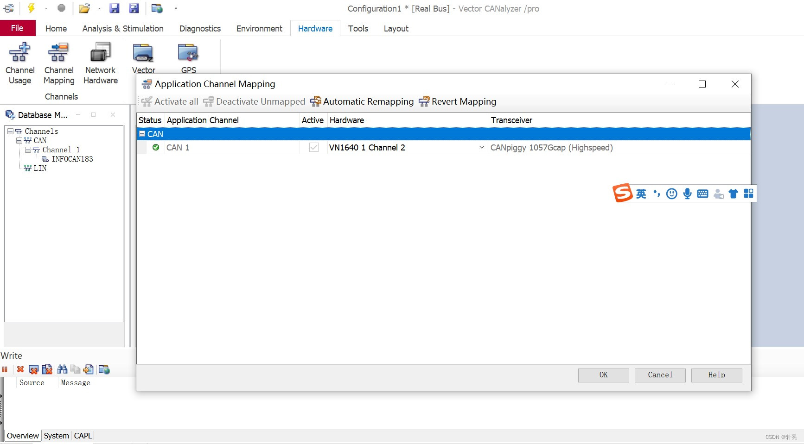
Task: Open Channel Usage in Hardware ribbon
Action: 20,63
